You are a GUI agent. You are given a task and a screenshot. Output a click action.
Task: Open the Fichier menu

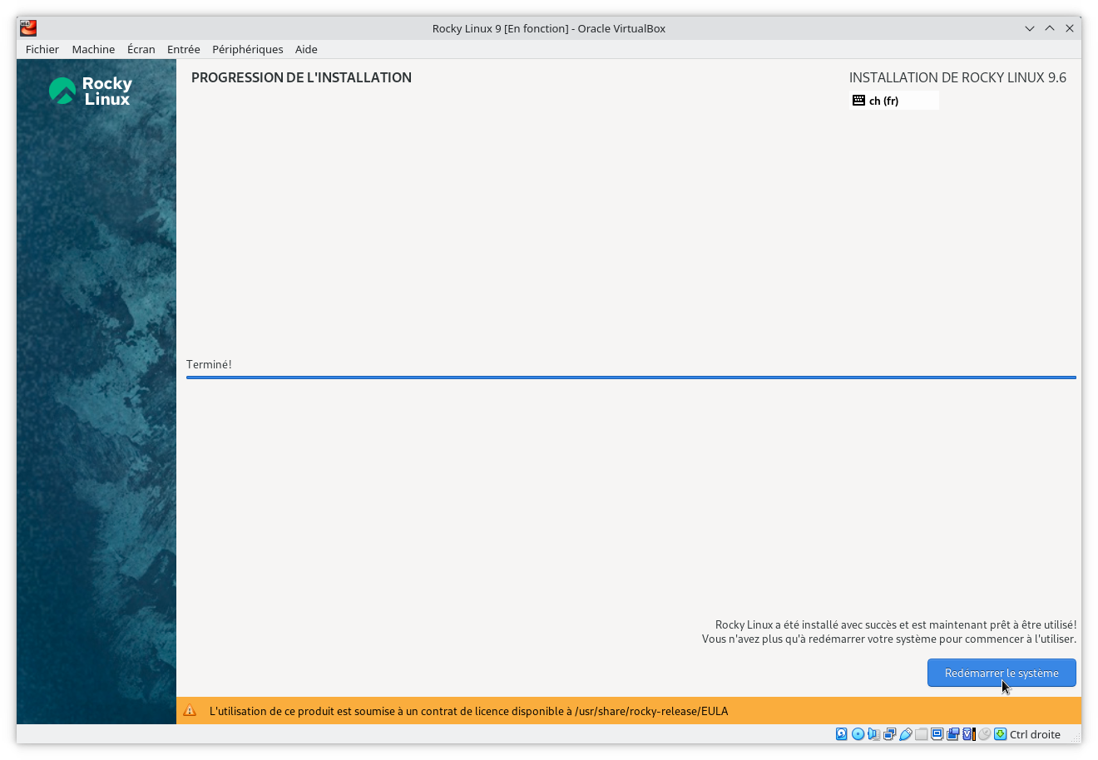tap(42, 49)
